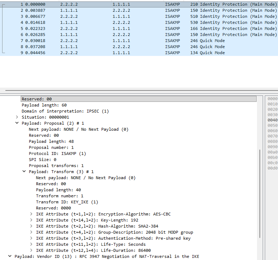278x260 pixels.
Task: Expand the Life-Type: Seconds attribute
Action: pos(31,244)
